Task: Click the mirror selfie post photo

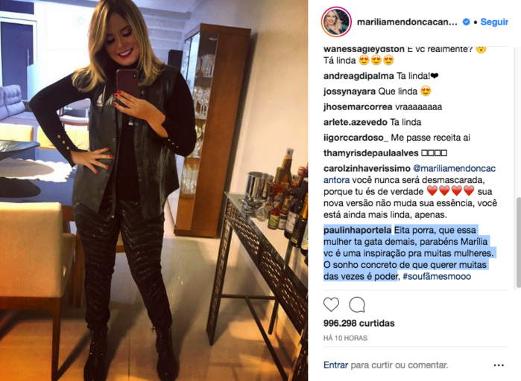Action: (154, 190)
